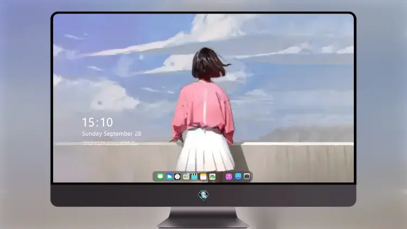
Task: Open the blue App Store icon
Action: [238, 176]
